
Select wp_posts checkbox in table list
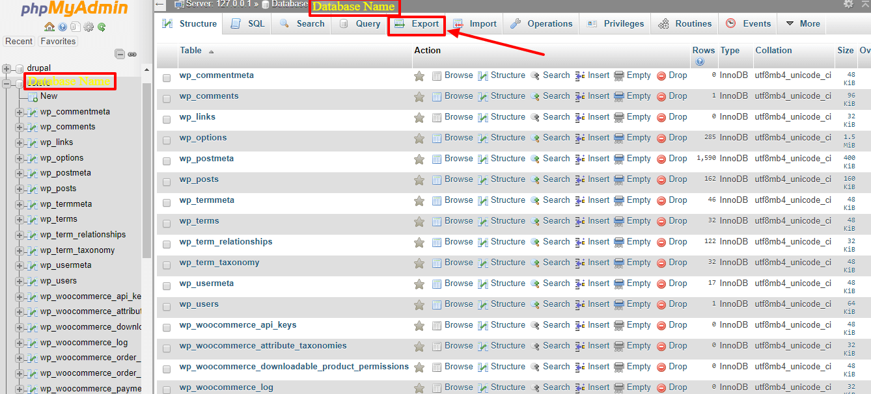click(x=167, y=182)
